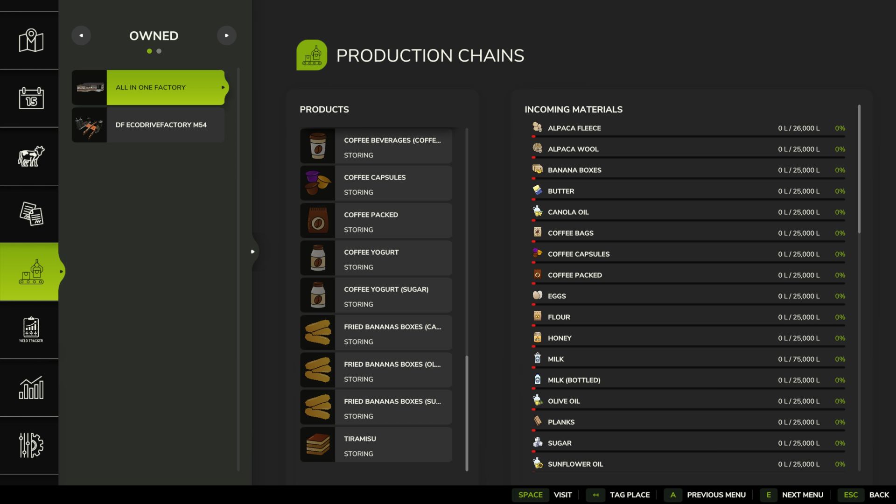Toggle Coffee Yogurt (Sugar) product row
Viewport: 896px width, 504px height.
point(376,295)
